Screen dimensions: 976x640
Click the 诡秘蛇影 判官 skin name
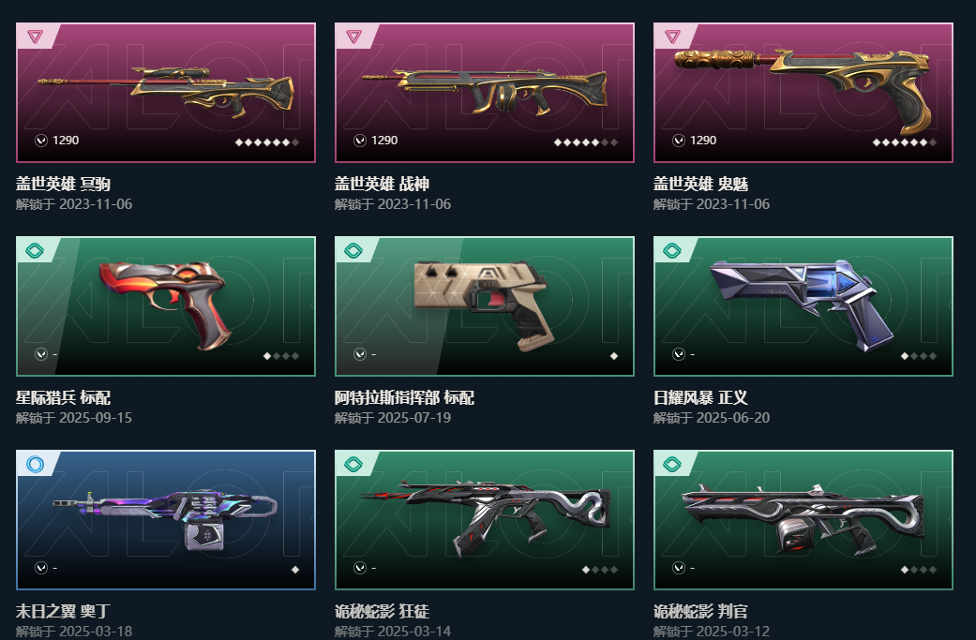coord(700,611)
